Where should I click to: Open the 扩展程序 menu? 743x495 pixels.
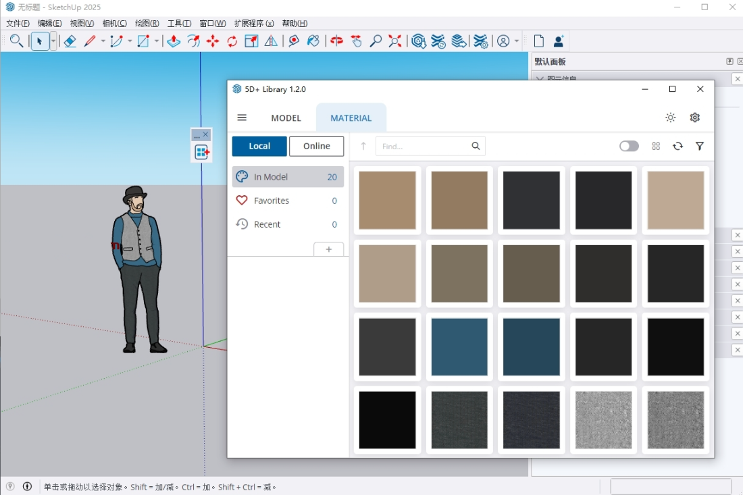[254, 22]
